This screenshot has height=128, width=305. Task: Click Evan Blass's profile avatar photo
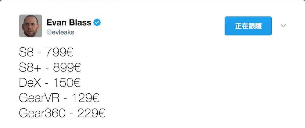(30, 26)
